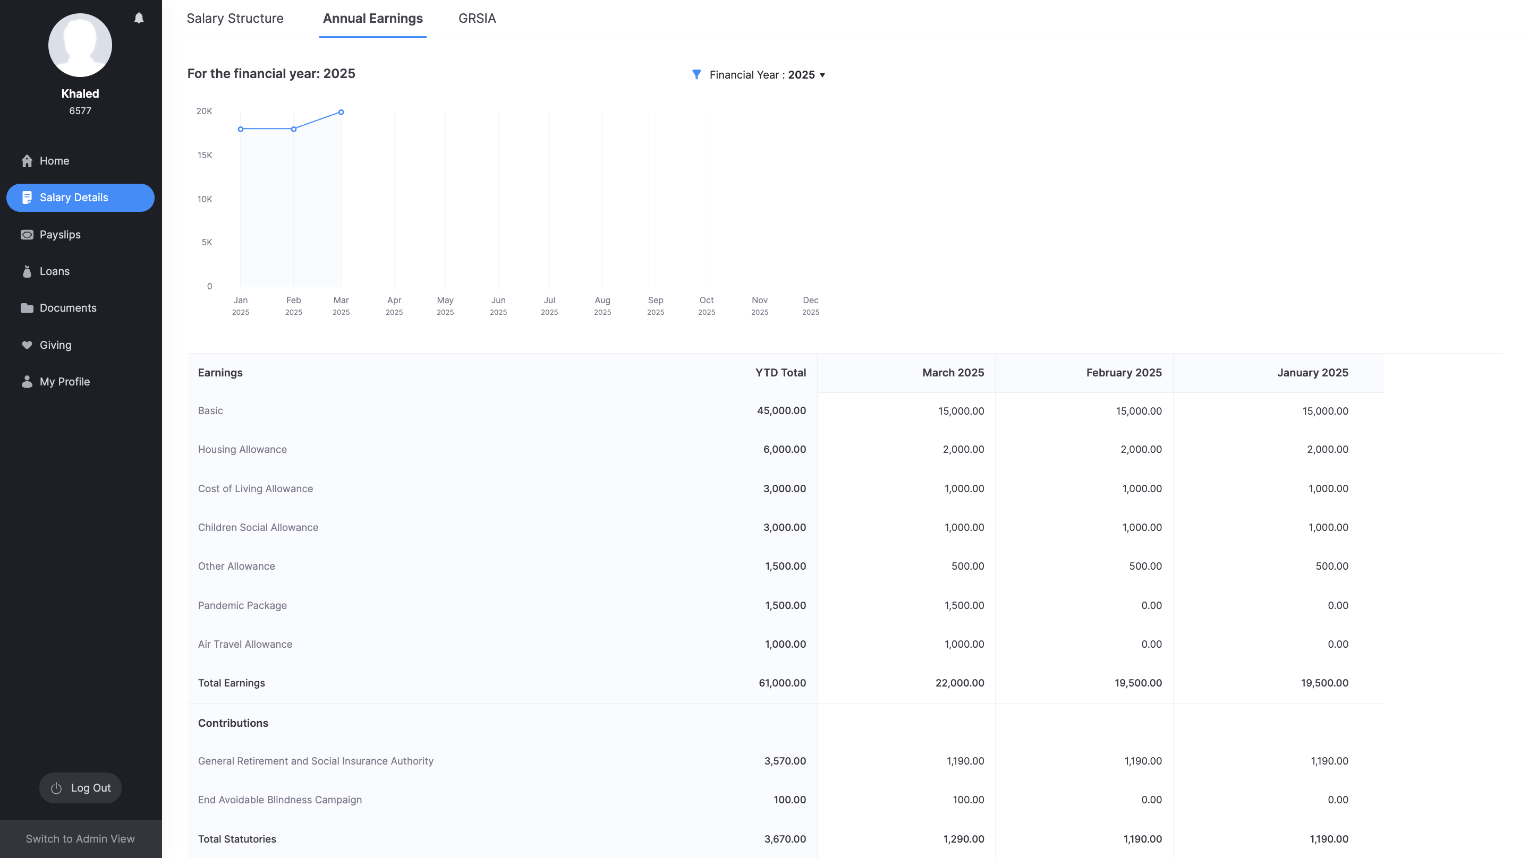Click the January 2025 chart data point
1529x858 pixels.
pos(240,130)
